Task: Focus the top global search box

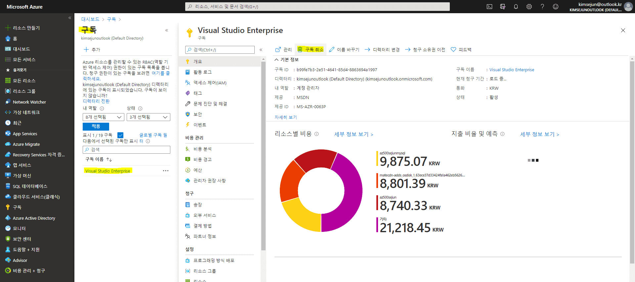Action: pyautogui.click(x=317, y=7)
